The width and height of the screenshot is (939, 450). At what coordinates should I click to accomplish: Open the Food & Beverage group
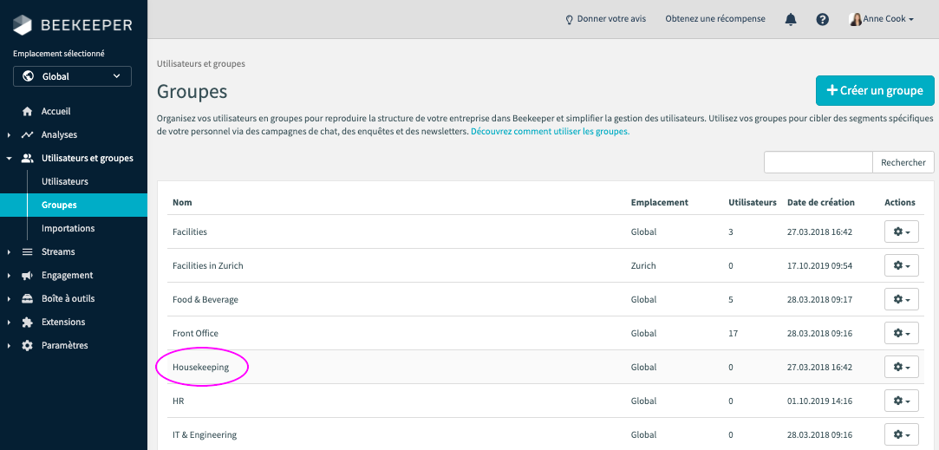[205, 300]
